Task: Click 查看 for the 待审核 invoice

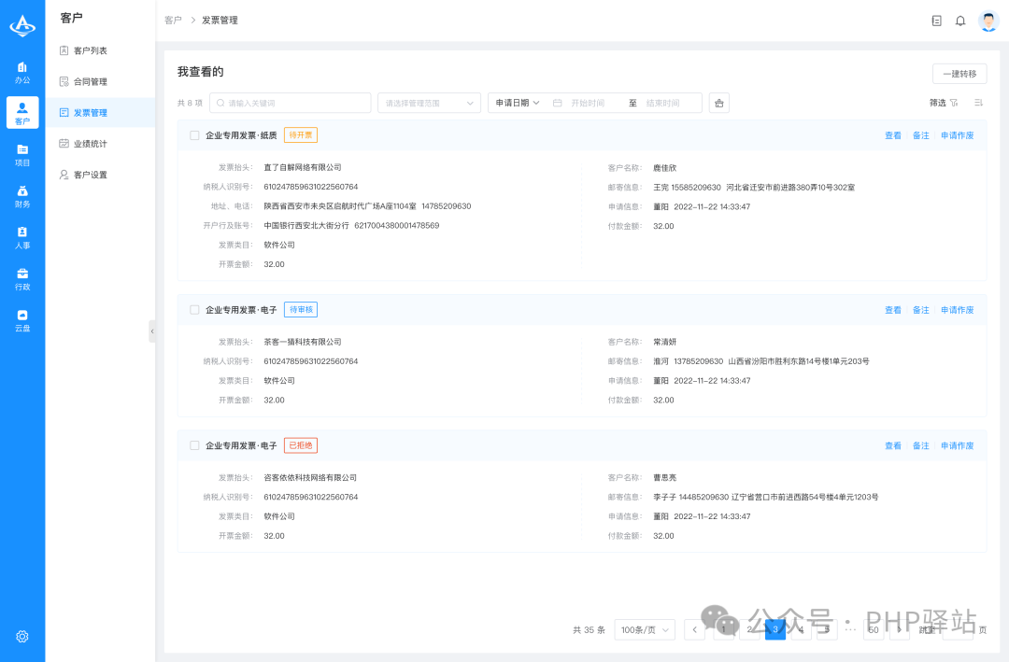Action: 892,309
